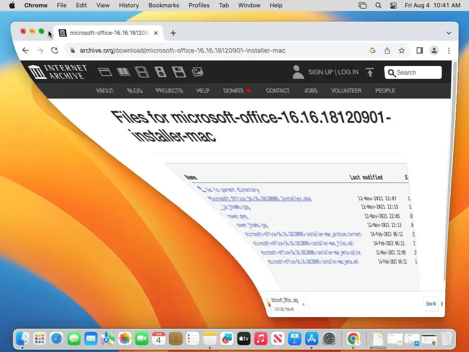
Task: Open the PEOPLE navigation link
Action: pyautogui.click(x=385, y=91)
